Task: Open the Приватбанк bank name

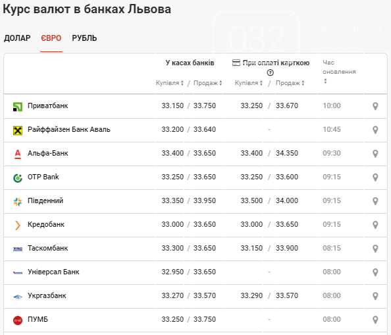Action: click(x=47, y=106)
